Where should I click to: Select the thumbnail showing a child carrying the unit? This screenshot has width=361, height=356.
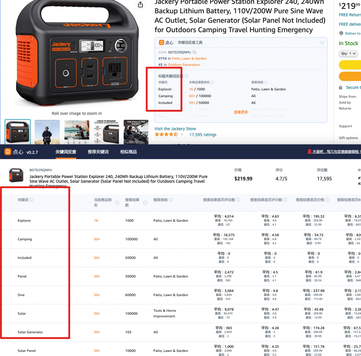coord(47,132)
